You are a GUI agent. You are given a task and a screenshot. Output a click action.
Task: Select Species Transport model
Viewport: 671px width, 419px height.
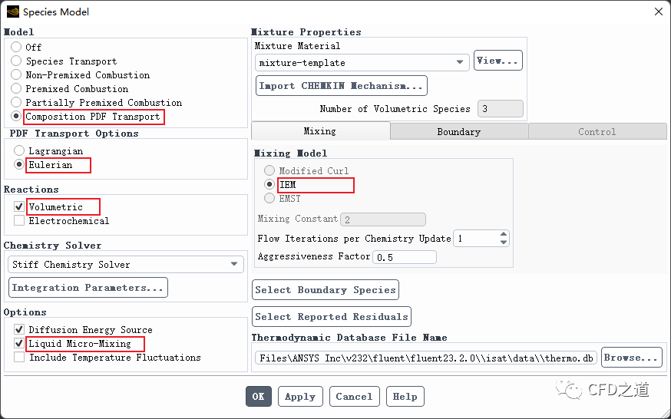pyautogui.click(x=16, y=61)
